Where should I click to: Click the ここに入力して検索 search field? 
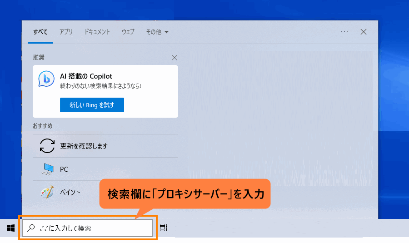coord(87,228)
